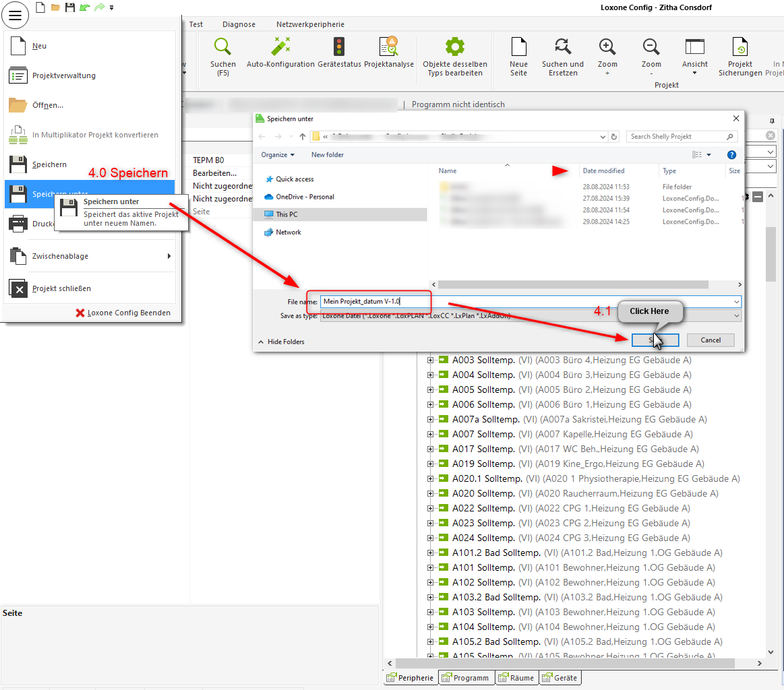Click Objekte desselben Typs bearbeiten gear
The height and width of the screenshot is (690, 784).
455,47
